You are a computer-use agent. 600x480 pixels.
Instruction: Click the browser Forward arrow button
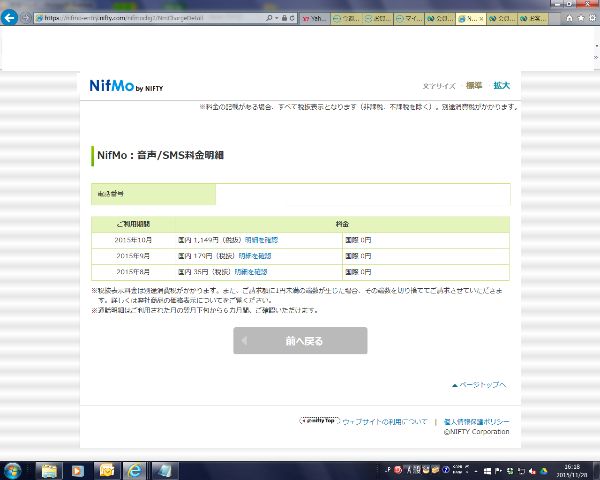(x=26, y=18)
